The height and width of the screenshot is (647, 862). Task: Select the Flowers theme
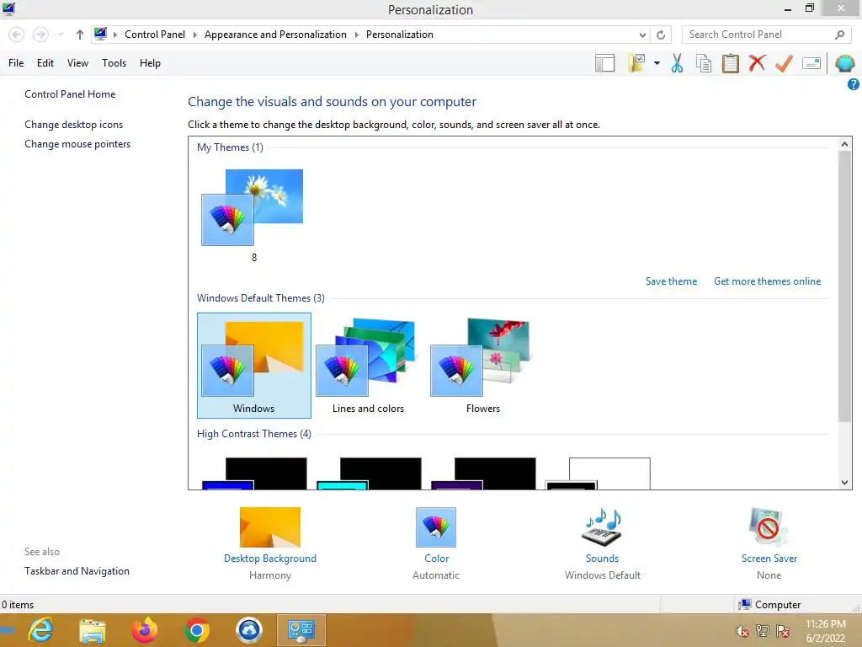(482, 366)
